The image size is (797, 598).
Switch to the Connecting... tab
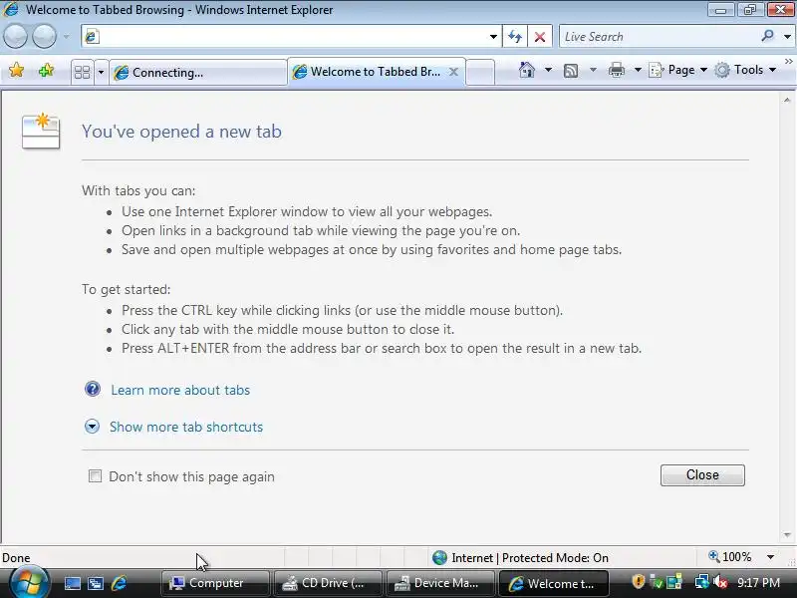coord(198,72)
